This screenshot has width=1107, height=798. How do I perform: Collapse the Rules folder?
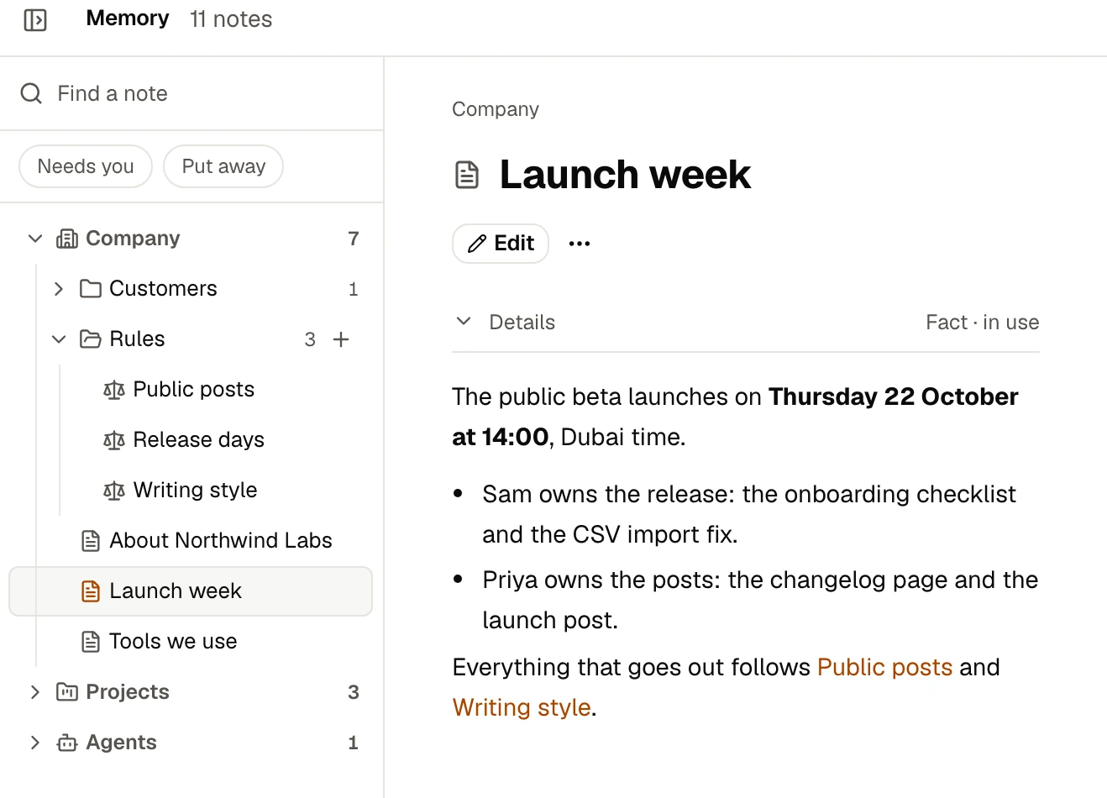[x=59, y=339]
